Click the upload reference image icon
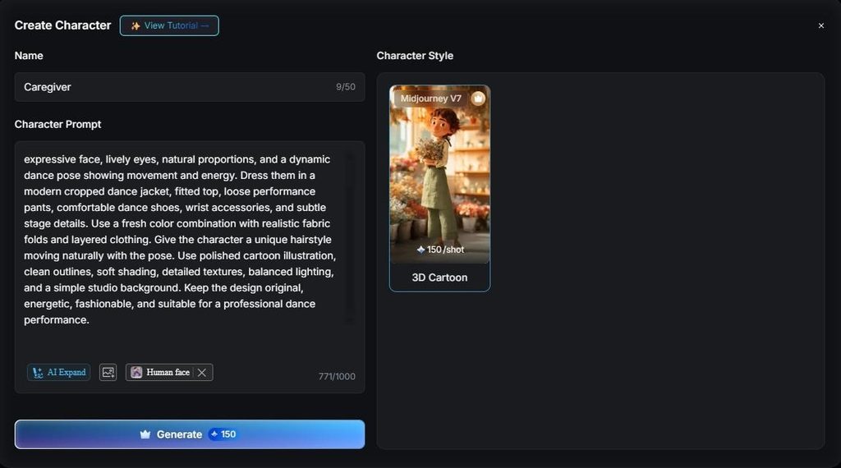Image resolution: width=841 pixels, height=468 pixels. 108,372
